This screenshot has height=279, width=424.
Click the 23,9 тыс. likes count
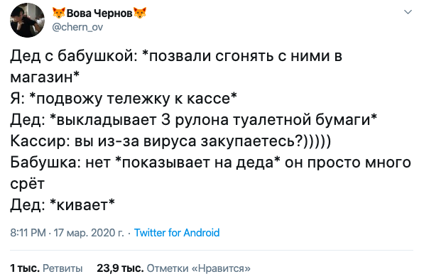120,268
